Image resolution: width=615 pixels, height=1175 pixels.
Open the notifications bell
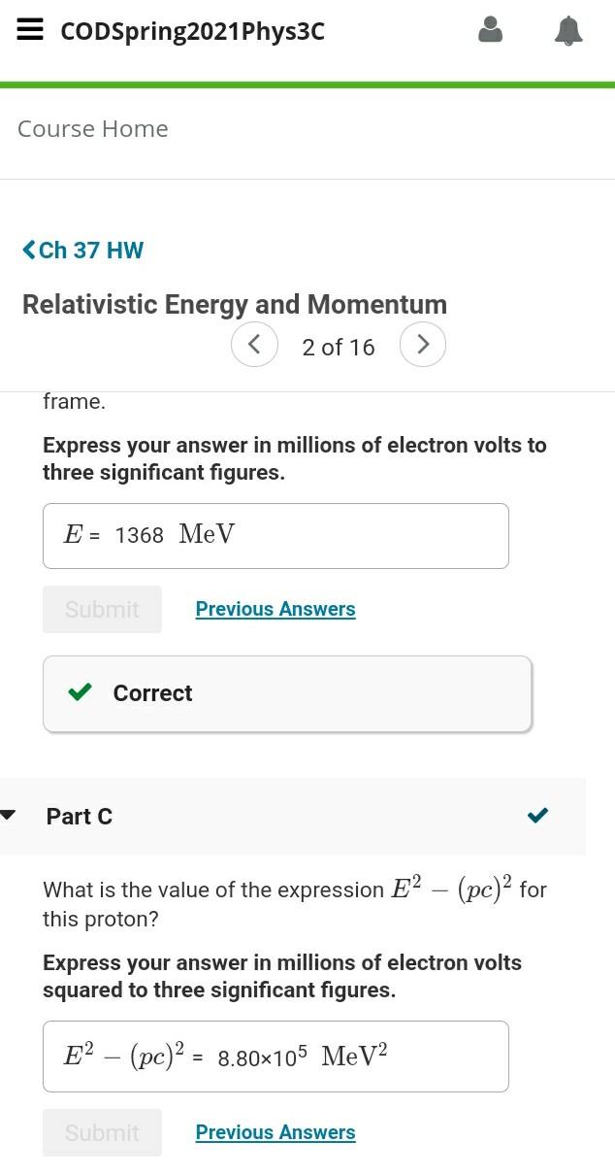point(568,30)
